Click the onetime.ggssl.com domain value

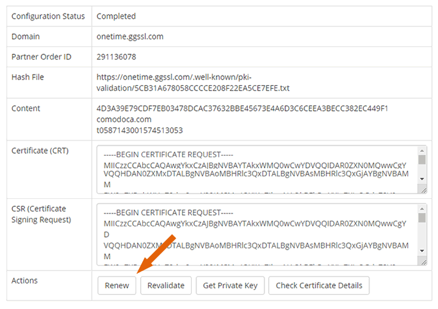[x=130, y=37]
